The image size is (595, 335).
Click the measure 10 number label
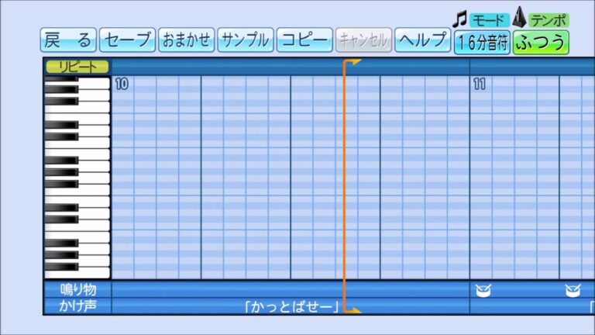click(122, 85)
